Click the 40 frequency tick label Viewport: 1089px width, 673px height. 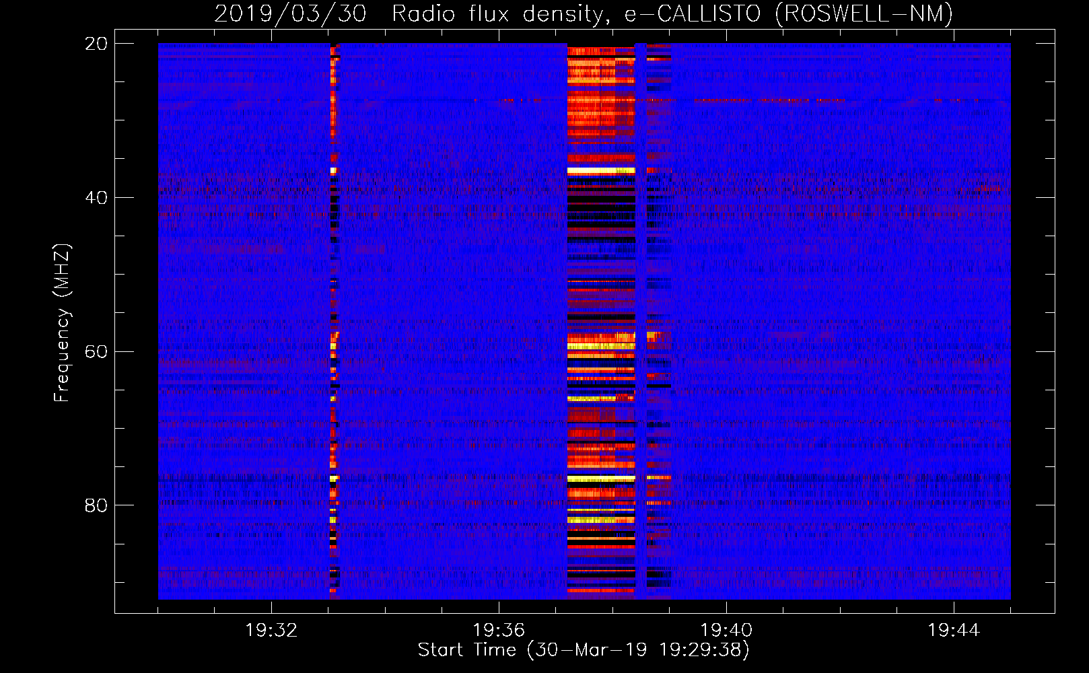(96, 198)
